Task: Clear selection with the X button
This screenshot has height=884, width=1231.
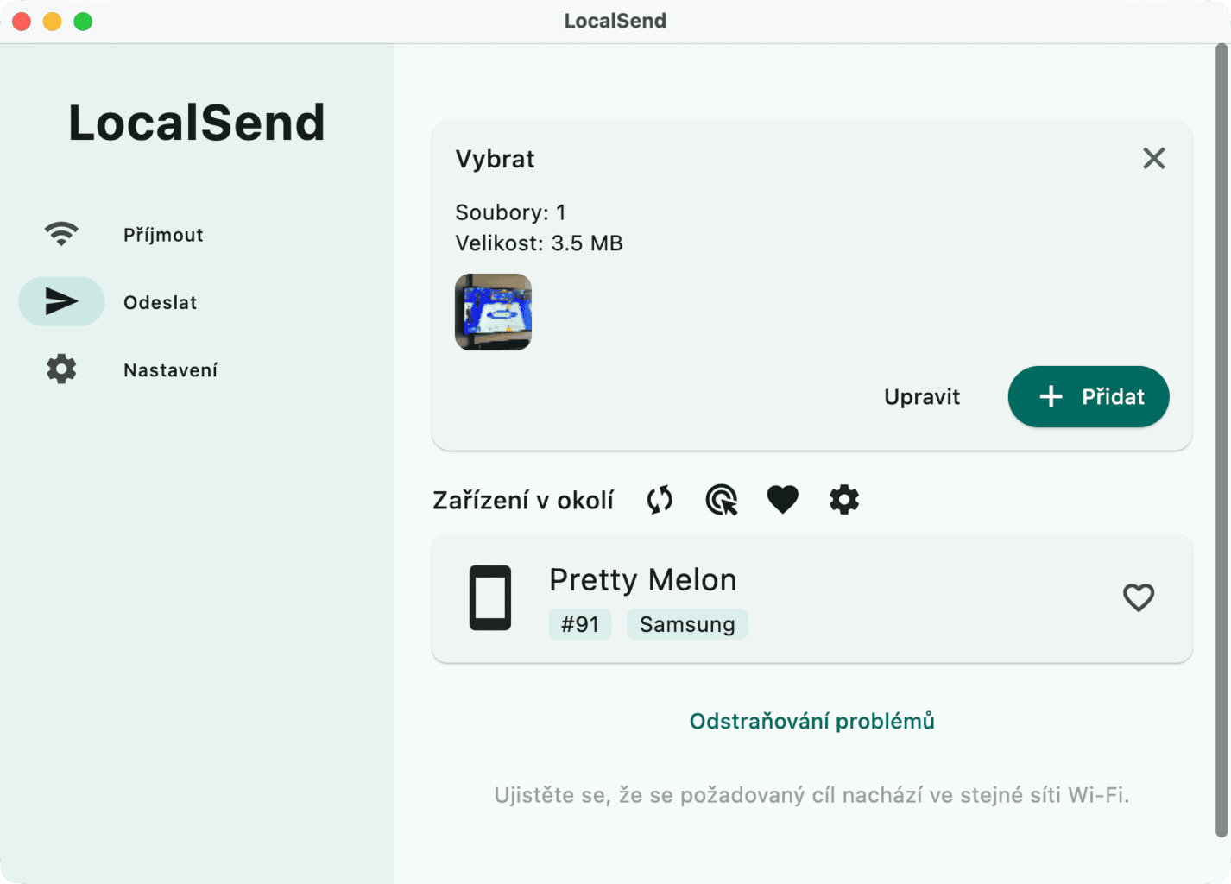Action: tap(1154, 159)
